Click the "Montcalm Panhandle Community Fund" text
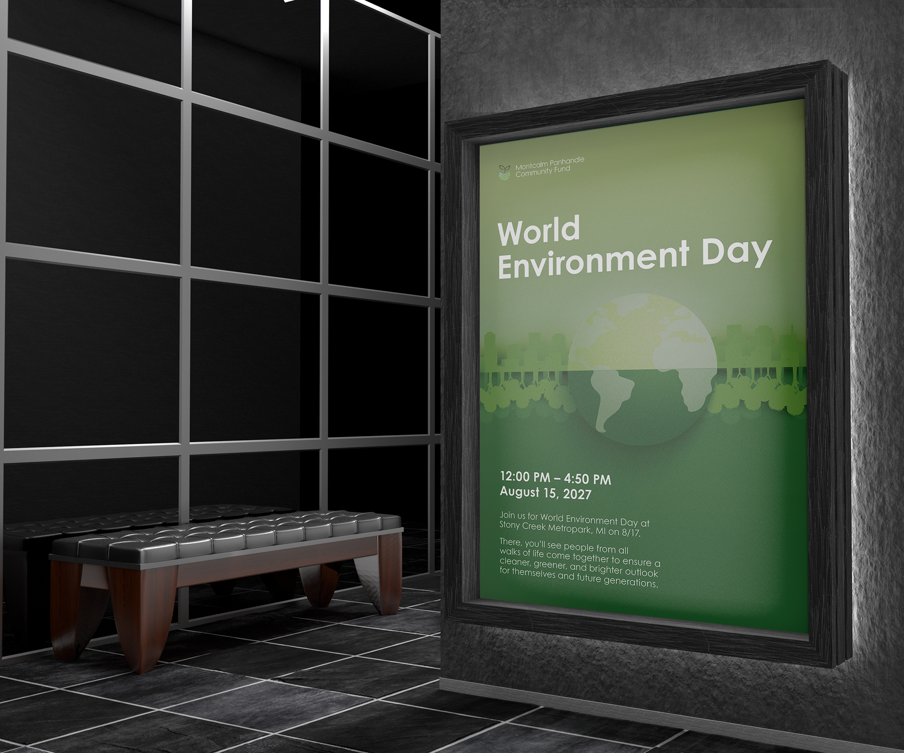Screen dimensions: 904x753 point(549,167)
